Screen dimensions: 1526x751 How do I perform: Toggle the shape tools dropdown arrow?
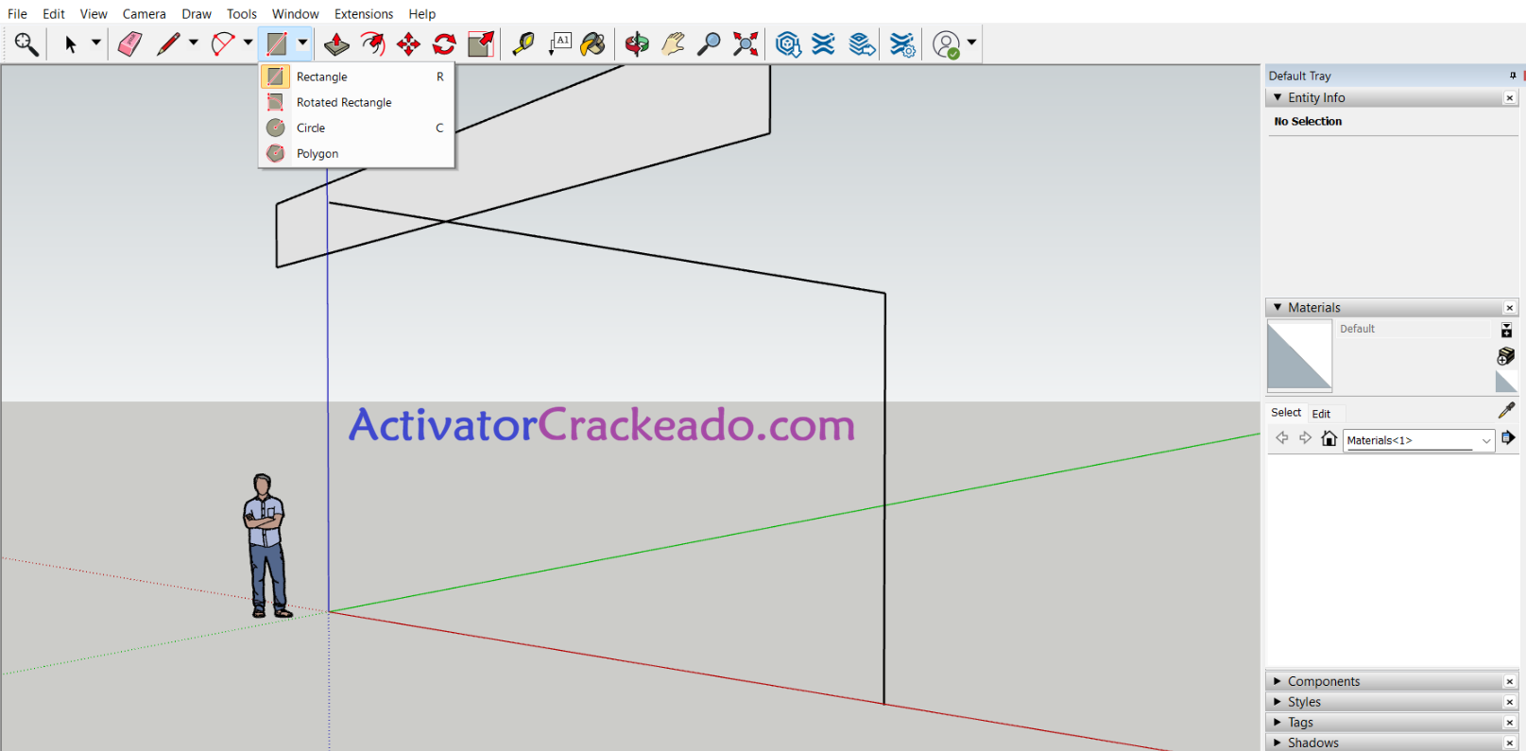pos(302,43)
